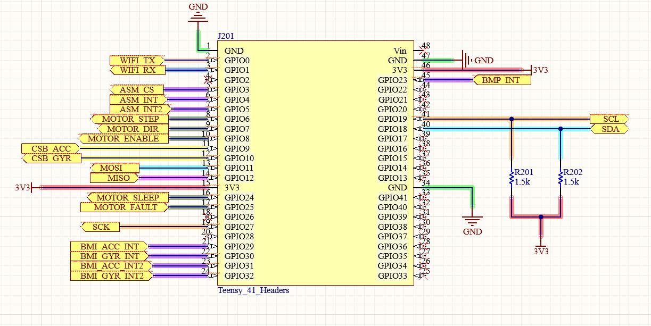Click the BMI_ACC_INT port
Screen dimensions: 651x326
[x=109, y=246]
